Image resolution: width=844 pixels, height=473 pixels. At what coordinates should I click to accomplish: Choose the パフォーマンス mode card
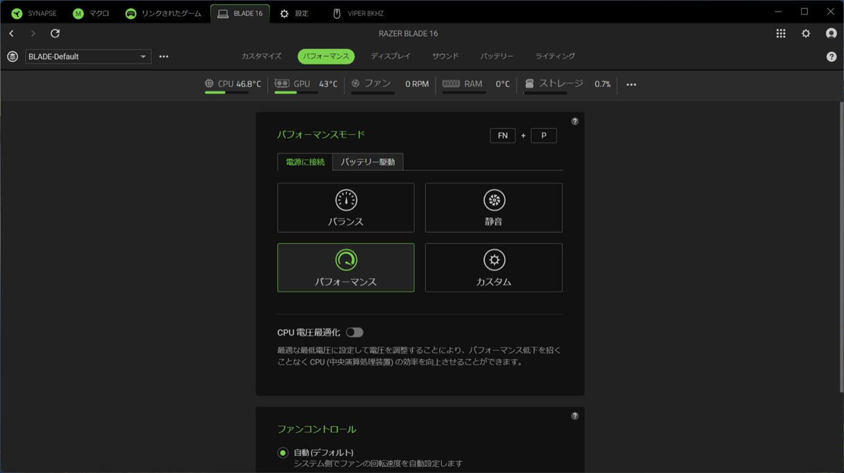pyautogui.click(x=346, y=267)
